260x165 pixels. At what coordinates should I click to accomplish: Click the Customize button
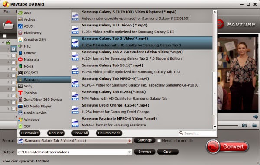tap(29, 133)
